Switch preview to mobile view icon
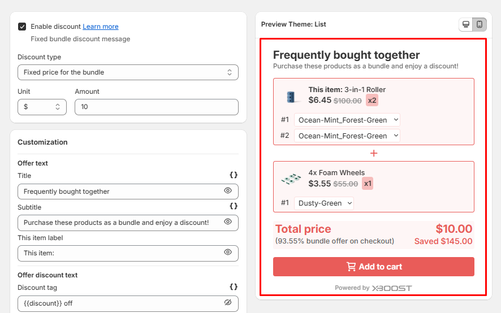The width and height of the screenshot is (501, 313). [480, 24]
